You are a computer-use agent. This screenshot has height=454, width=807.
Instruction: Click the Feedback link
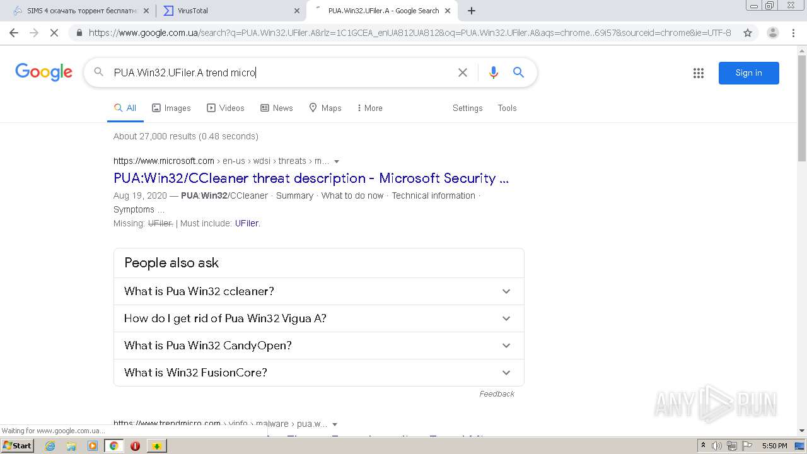(497, 393)
